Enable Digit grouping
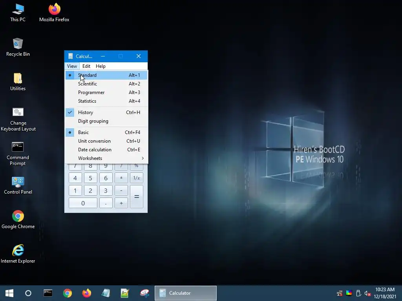Image resolution: width=402 pixels, height=301 pixels. (x=106, y=121)
